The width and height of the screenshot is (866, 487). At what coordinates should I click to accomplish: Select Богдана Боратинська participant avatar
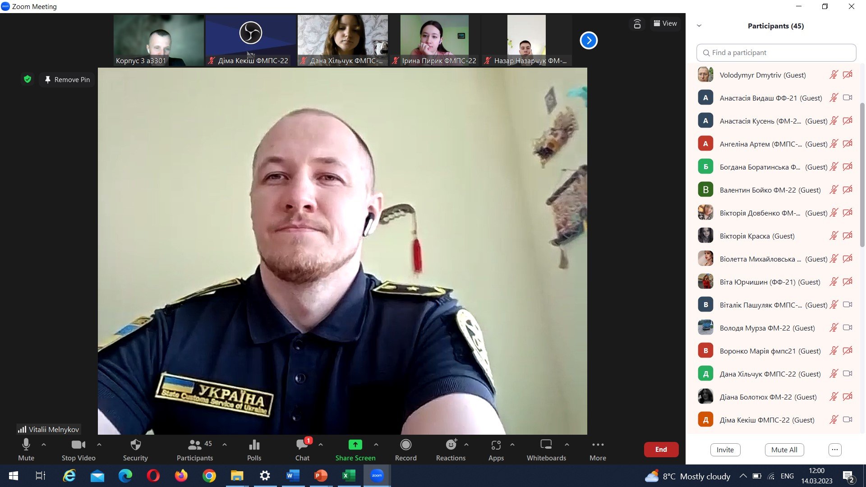coord(705,167)
